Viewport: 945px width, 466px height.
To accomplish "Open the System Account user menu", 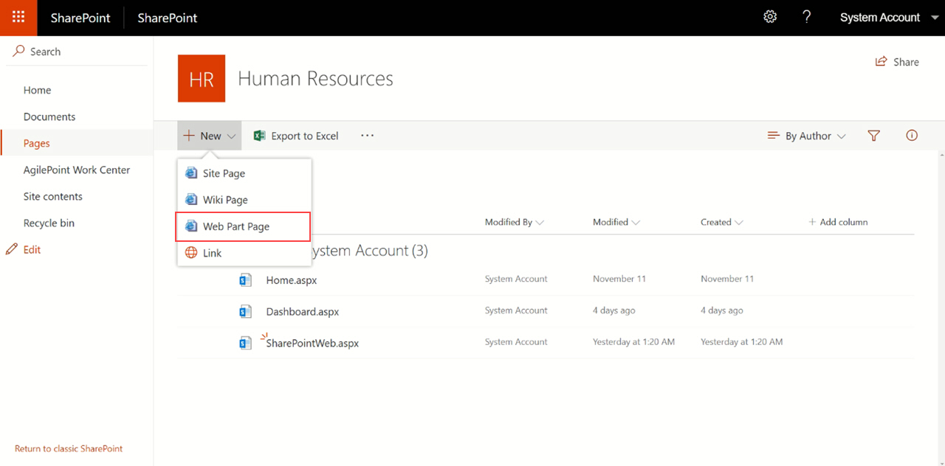I will (890, 18).
